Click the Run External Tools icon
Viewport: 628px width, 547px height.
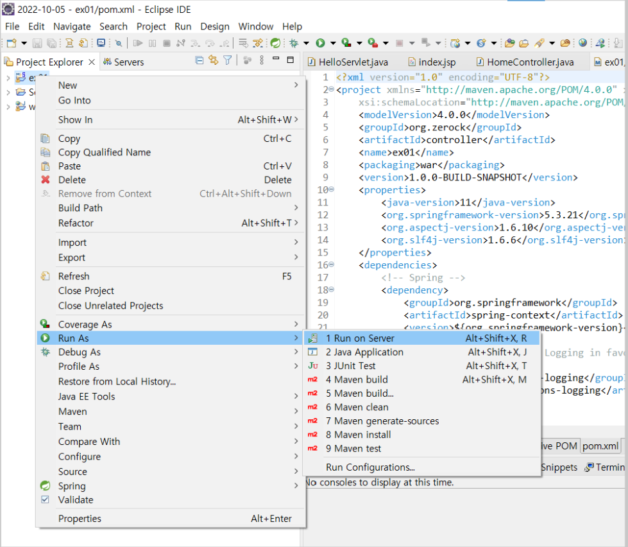tap(373, 42)
